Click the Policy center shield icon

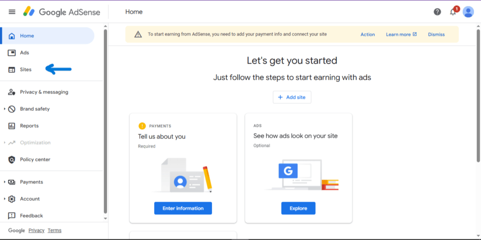tap(12, 159)
